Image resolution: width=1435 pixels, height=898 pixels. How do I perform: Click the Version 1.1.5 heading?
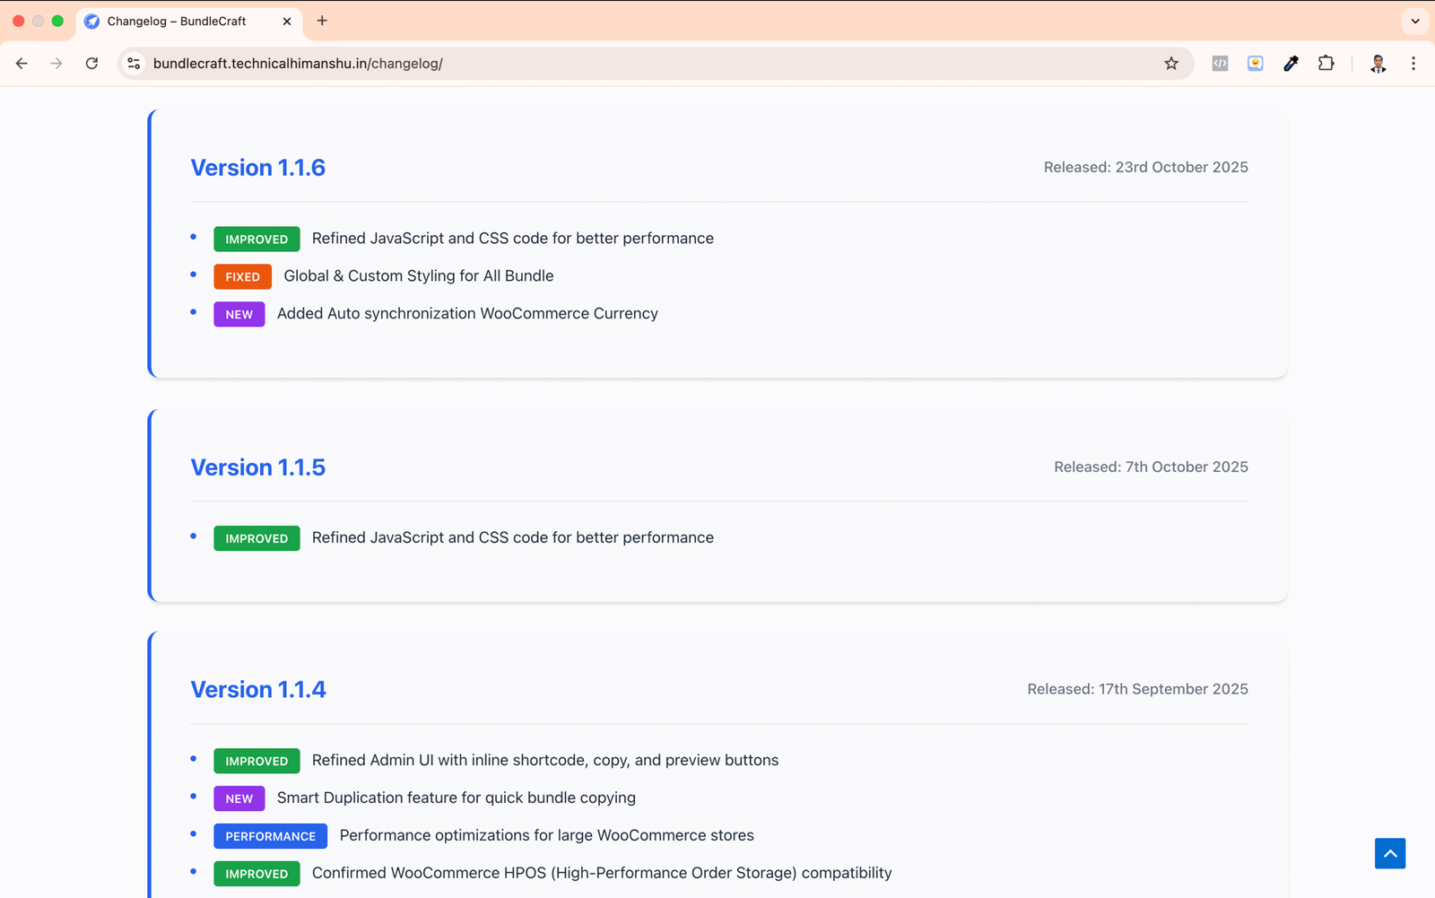(257, 467)
